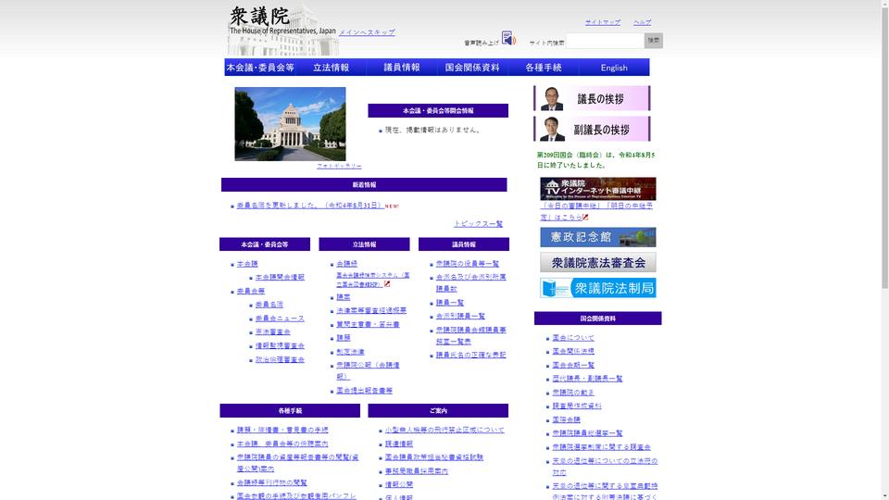This screenshot has height=500, width=889.
Task: Open the 衆議院公報（会議情報） link
Action: click(368, 370)
